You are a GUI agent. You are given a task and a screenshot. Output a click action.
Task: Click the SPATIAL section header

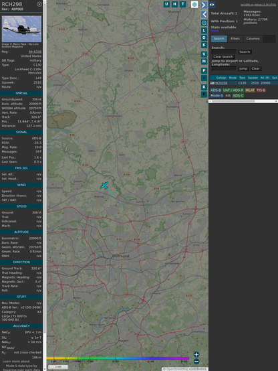[x=21, y=93]
